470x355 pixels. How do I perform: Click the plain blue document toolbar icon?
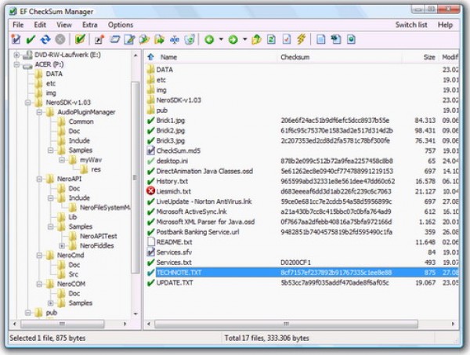click(321, 39)
